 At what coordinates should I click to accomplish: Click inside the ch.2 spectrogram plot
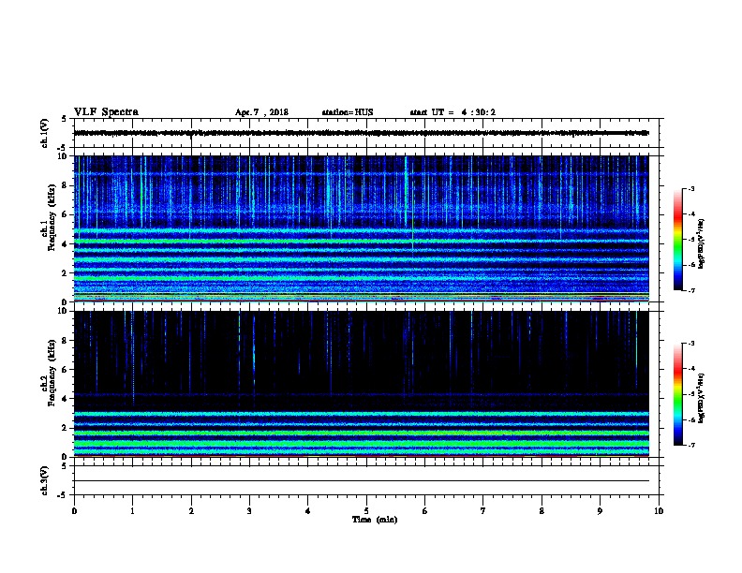click(362, 384)
